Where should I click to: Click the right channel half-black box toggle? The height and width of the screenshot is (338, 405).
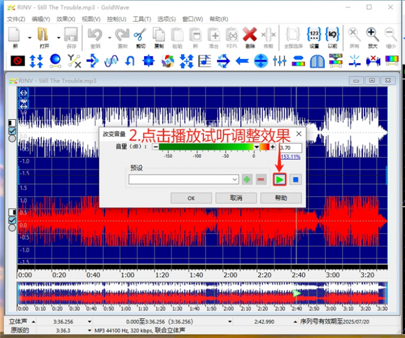pos(12,212)
